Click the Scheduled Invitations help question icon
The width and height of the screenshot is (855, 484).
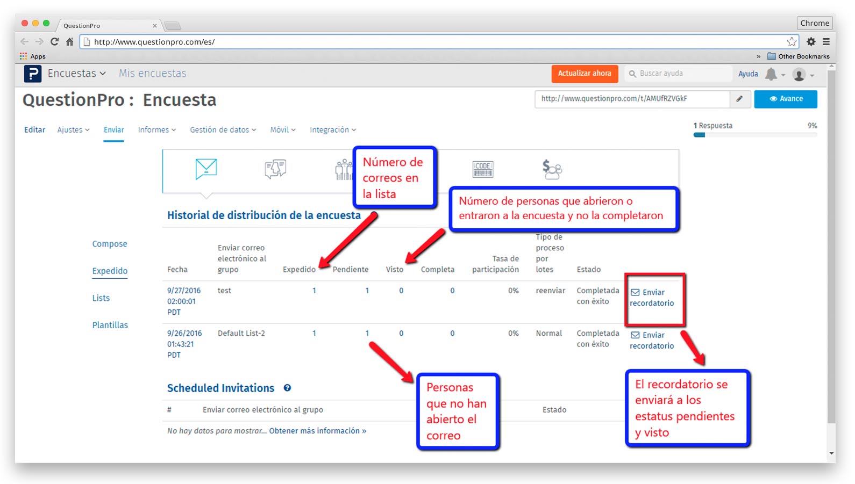[x=287, y=388]
